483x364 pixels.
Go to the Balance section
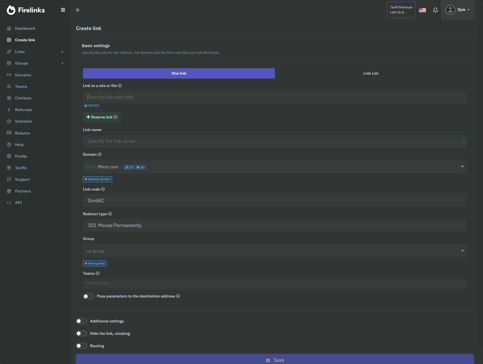pyautogui.click(x=22, y=133)
